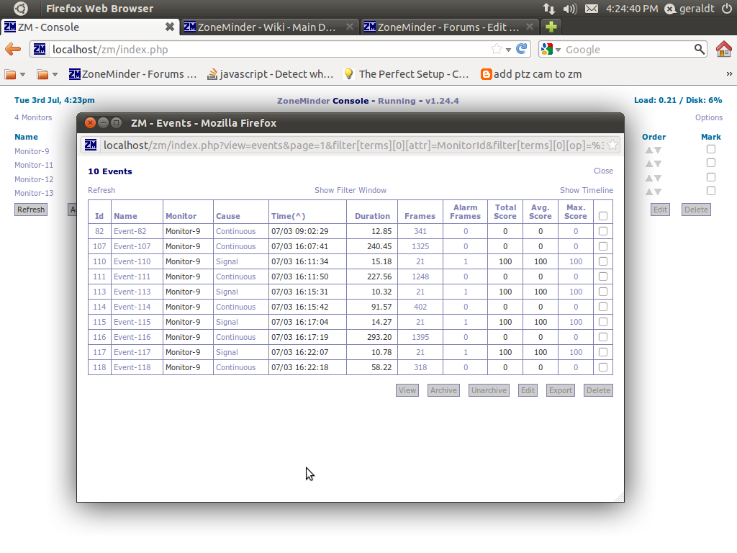Open Monitor-9 in the console
Image resolution: width=737 pixels, height=553 pixels.
[x=32, y=151]
